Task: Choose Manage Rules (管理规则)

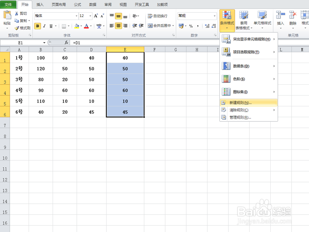Action: point(249,118)
